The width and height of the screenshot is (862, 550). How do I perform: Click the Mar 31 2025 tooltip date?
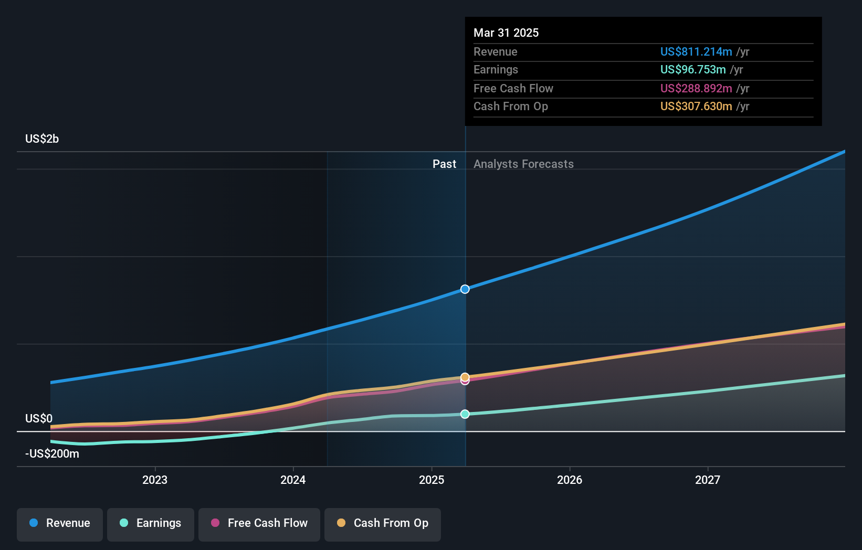click(x=506, y=33)
